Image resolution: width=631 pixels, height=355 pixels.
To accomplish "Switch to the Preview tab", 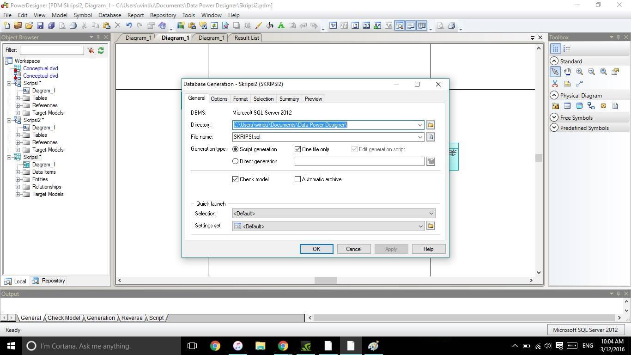I will coord(313,99).
